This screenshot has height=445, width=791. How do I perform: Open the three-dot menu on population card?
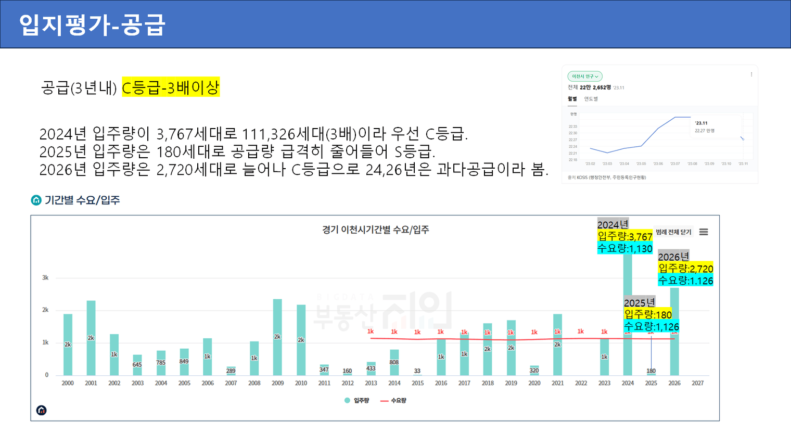coord(751,74)
